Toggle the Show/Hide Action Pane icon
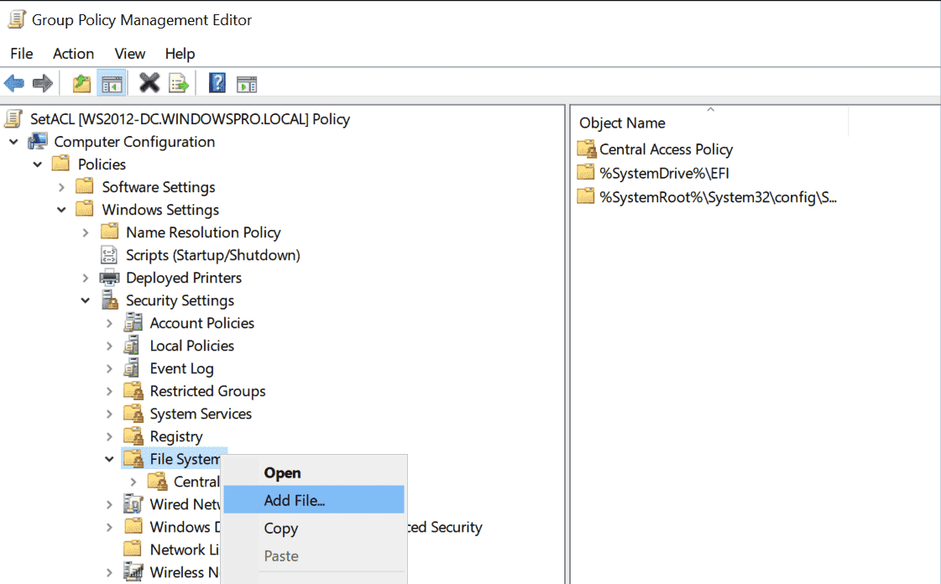Image resolution: width=941 pixels, height=584 pixels. [x=246, y=83]
